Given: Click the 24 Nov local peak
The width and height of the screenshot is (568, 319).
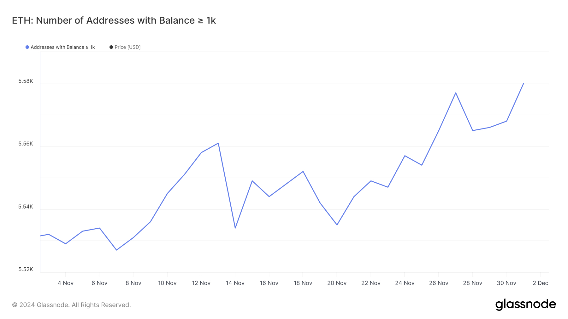Looking at the screenshot, I should click(405, 156).
